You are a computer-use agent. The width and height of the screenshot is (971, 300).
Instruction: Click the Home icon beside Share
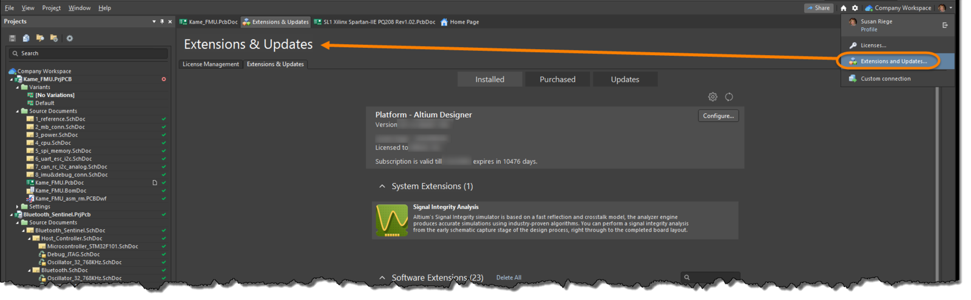(x=843, y=8)
